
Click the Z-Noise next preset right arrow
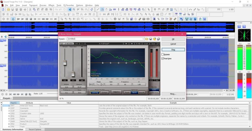coord(132,44)
